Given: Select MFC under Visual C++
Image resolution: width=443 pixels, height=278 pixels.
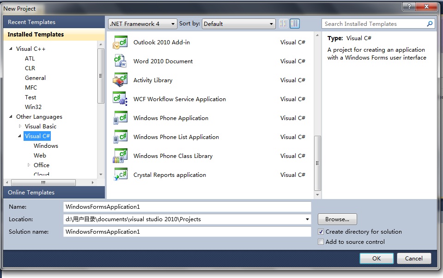Looking at the screenshot, I should (x=31, y=88).
